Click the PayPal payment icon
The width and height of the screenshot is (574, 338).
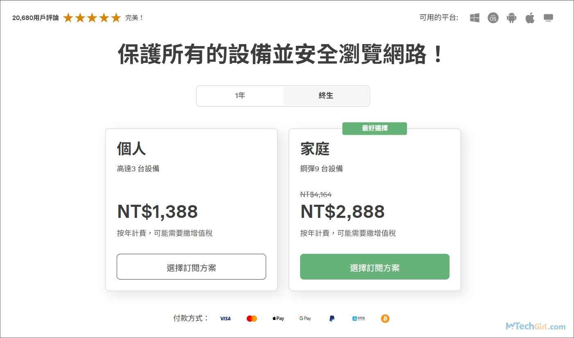(x=332, y=318)
